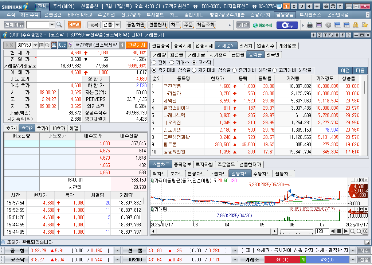
Task: Click the 토 icon in the stock header
Action: click(x=54, y=45)
